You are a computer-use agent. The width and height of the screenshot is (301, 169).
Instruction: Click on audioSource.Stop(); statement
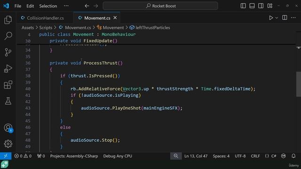pos(95,140)
